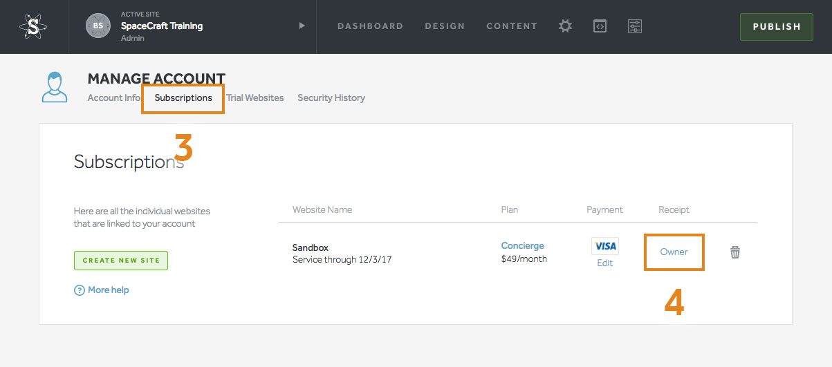This screenshot has height=367, width=832.
Task: Click the Website Name column header
Action: pos(322,209)
